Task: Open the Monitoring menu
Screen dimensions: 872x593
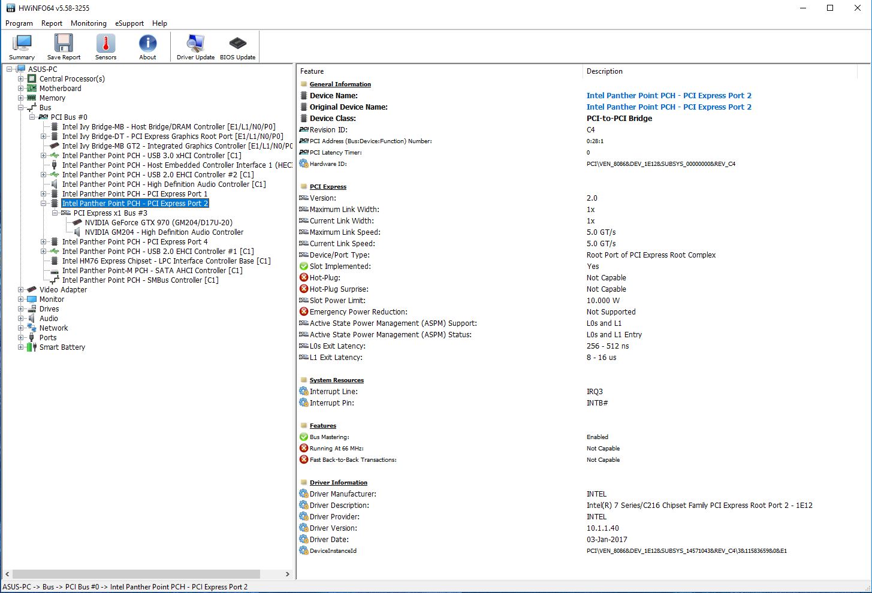Action: (89, 23)
